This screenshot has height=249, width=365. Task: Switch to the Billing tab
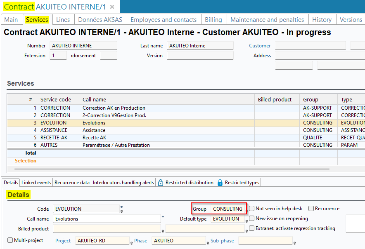click(213, 19)
